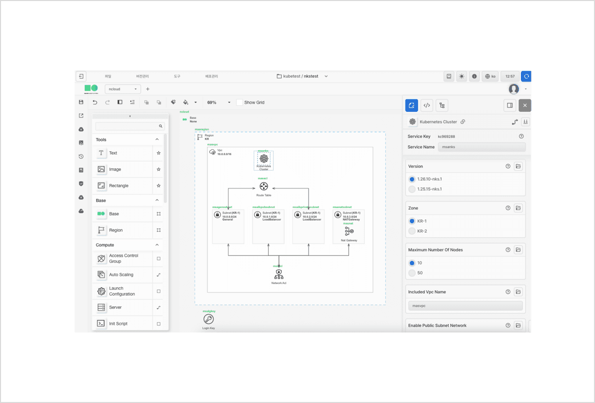This screenshot has width=595, height=403.
Task: Click the Route Table icon in diagram
Action: (x=264, y=186)
